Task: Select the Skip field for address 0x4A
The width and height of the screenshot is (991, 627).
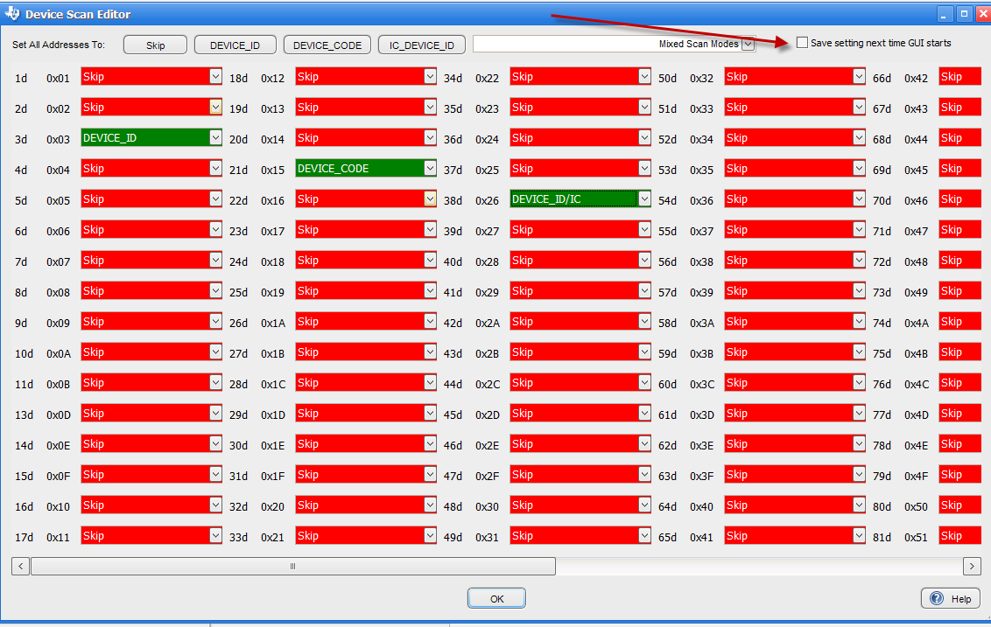Action: click(x=959, y=322)
